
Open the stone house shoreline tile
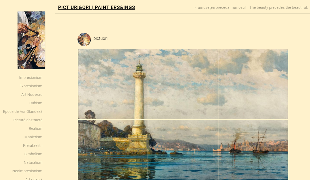[113, 150]
